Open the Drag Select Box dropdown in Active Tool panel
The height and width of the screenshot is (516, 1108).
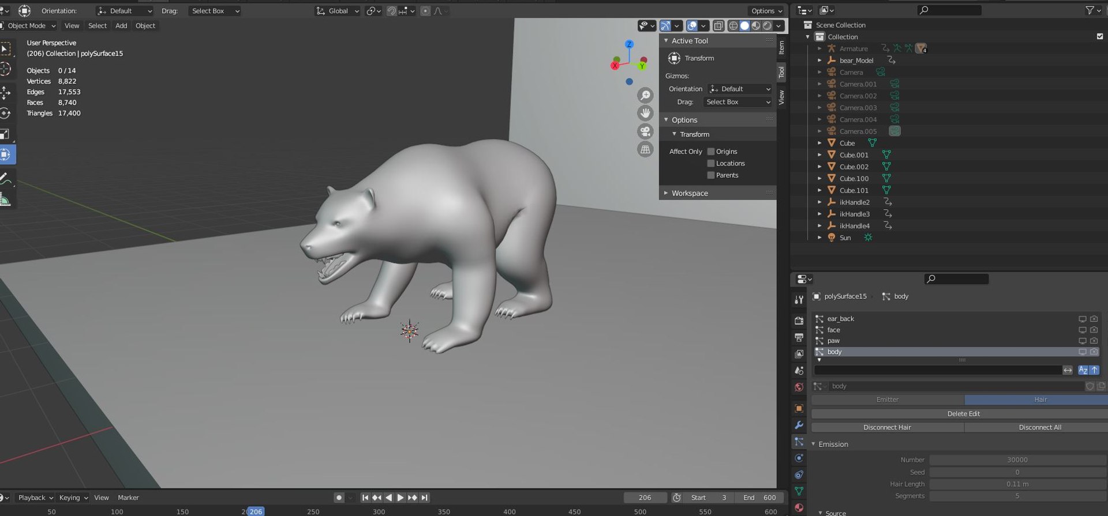click(738, 102)
